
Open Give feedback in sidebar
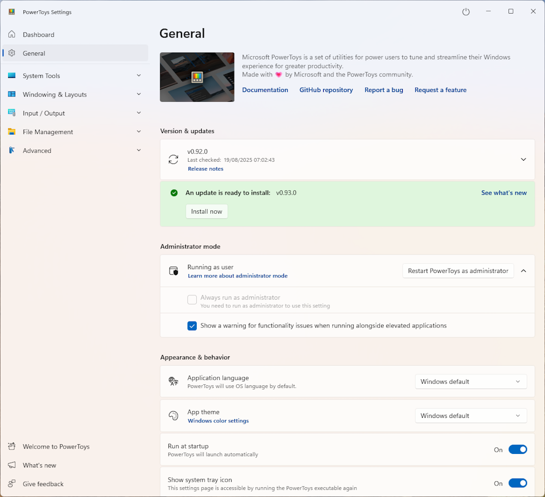tap(75, 484)
